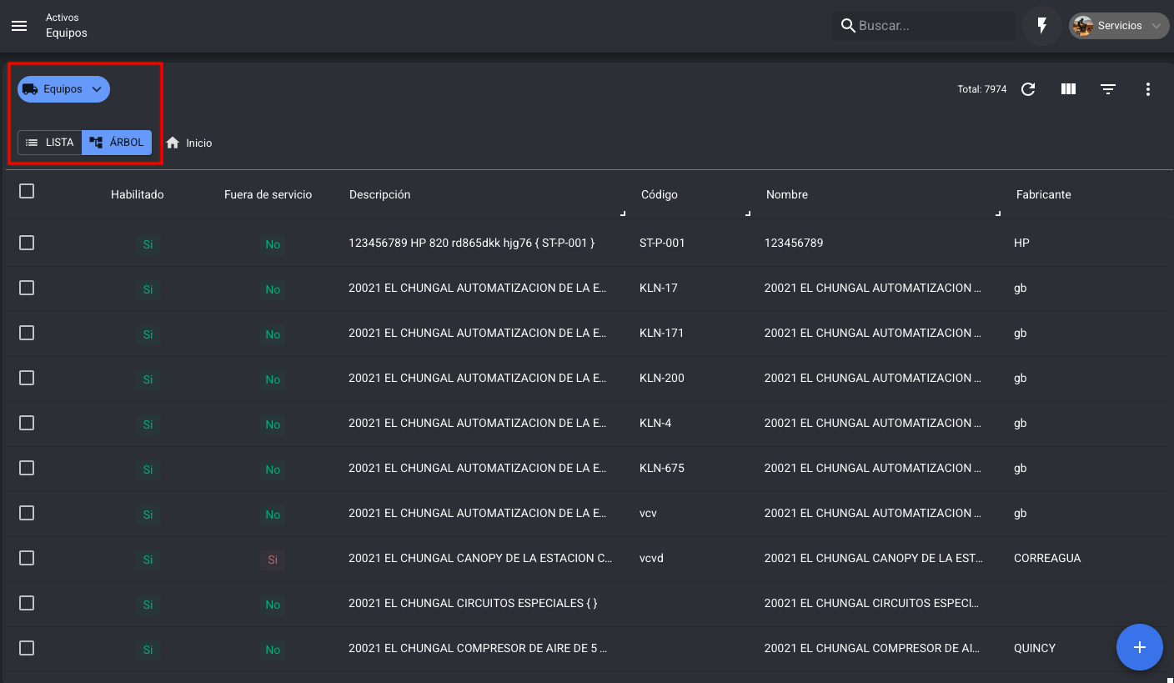Open the three-dot more options menu

tap(1148, 89)
